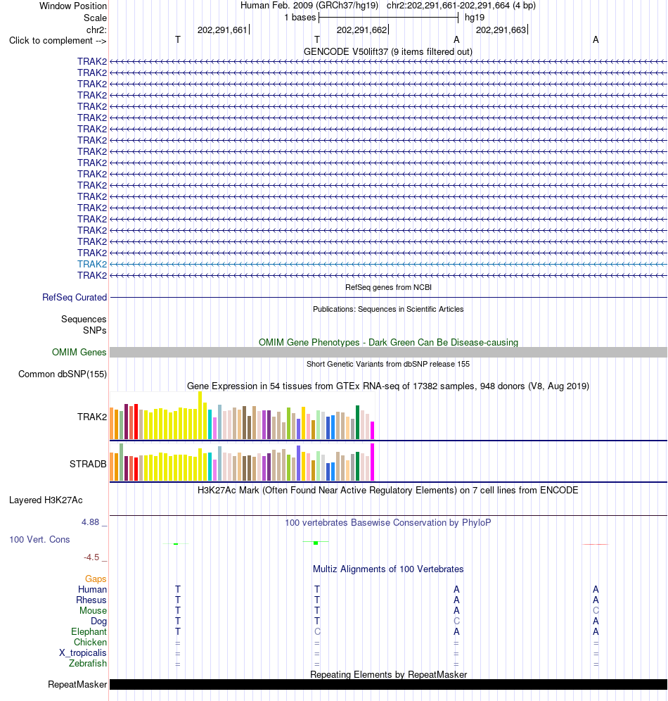Select the 'chr2:' base position label
Viewport: 668px width, 701px height.
(96, 30)
